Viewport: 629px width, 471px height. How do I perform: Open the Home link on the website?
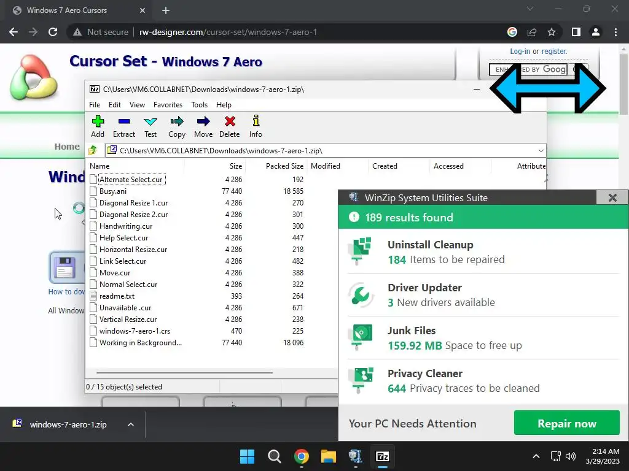67,147
